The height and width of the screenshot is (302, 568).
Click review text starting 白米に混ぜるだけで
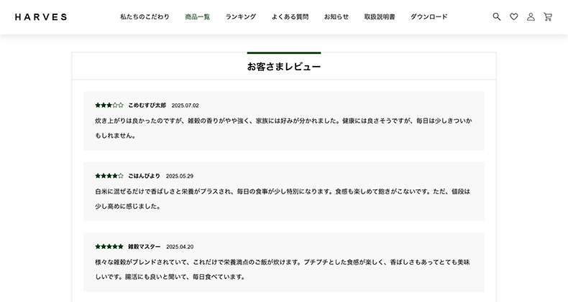pos(283,199)
